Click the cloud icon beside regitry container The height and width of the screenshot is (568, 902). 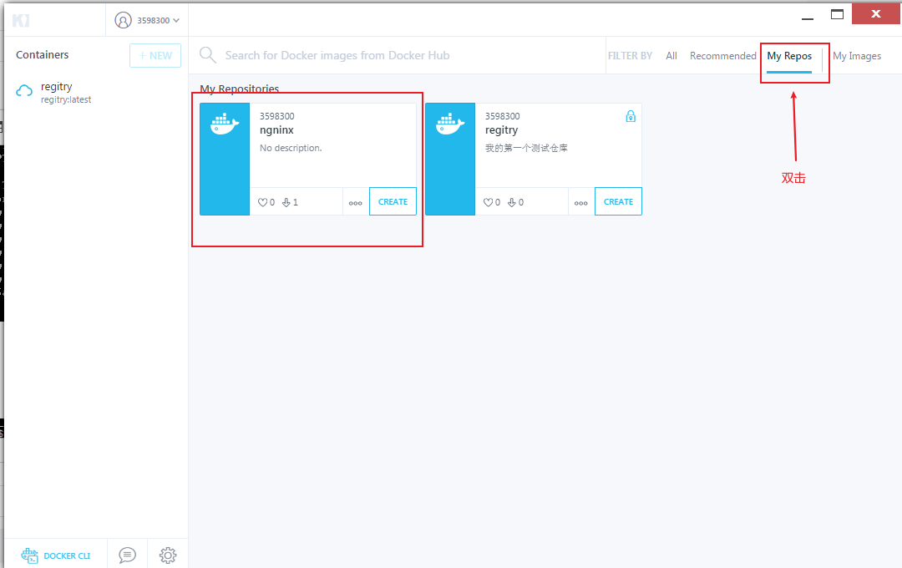[x=24, y=91]
